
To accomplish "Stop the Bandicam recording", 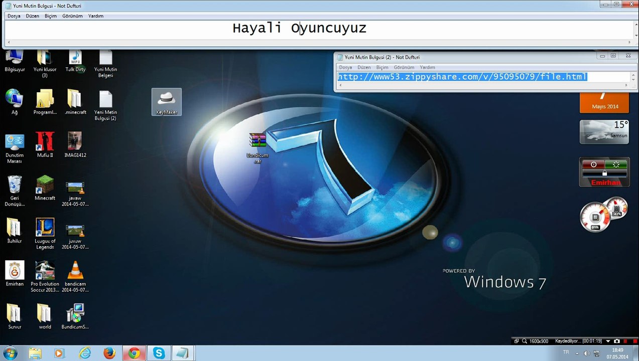I will click(x=634, y=341).
